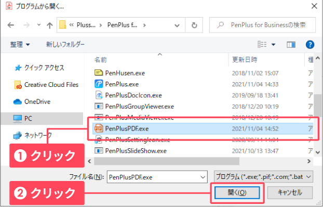Image resolution: width=323 pixels, height=207 pixels.
Task: Select the PenPlusDocIcon.exe file
Action: [133, 95]
